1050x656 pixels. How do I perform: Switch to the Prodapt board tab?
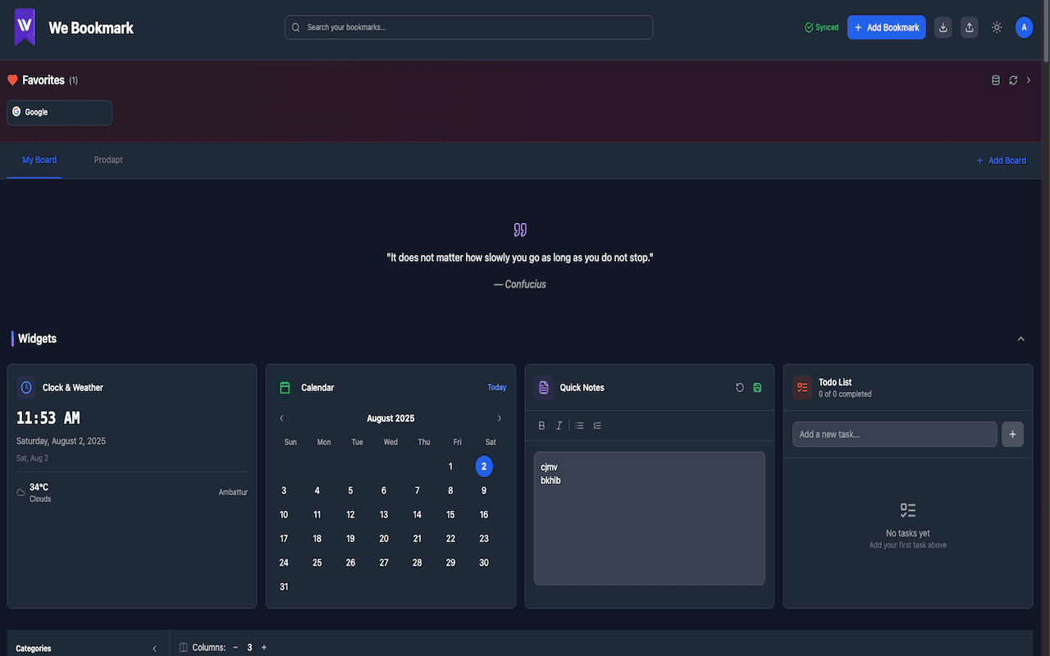108,160
